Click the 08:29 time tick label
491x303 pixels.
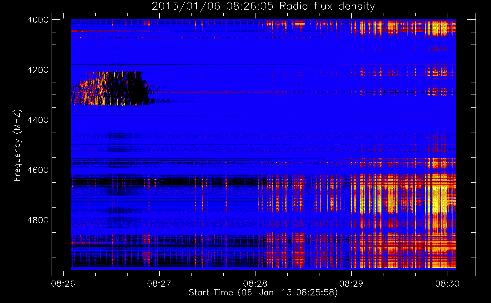[351, 284]
